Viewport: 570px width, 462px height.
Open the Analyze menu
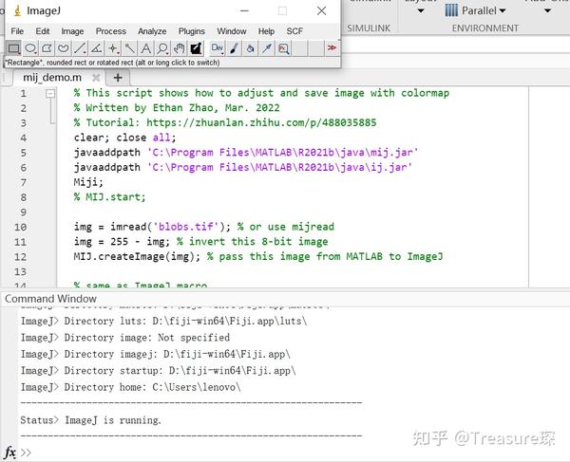tap(152, 31)
